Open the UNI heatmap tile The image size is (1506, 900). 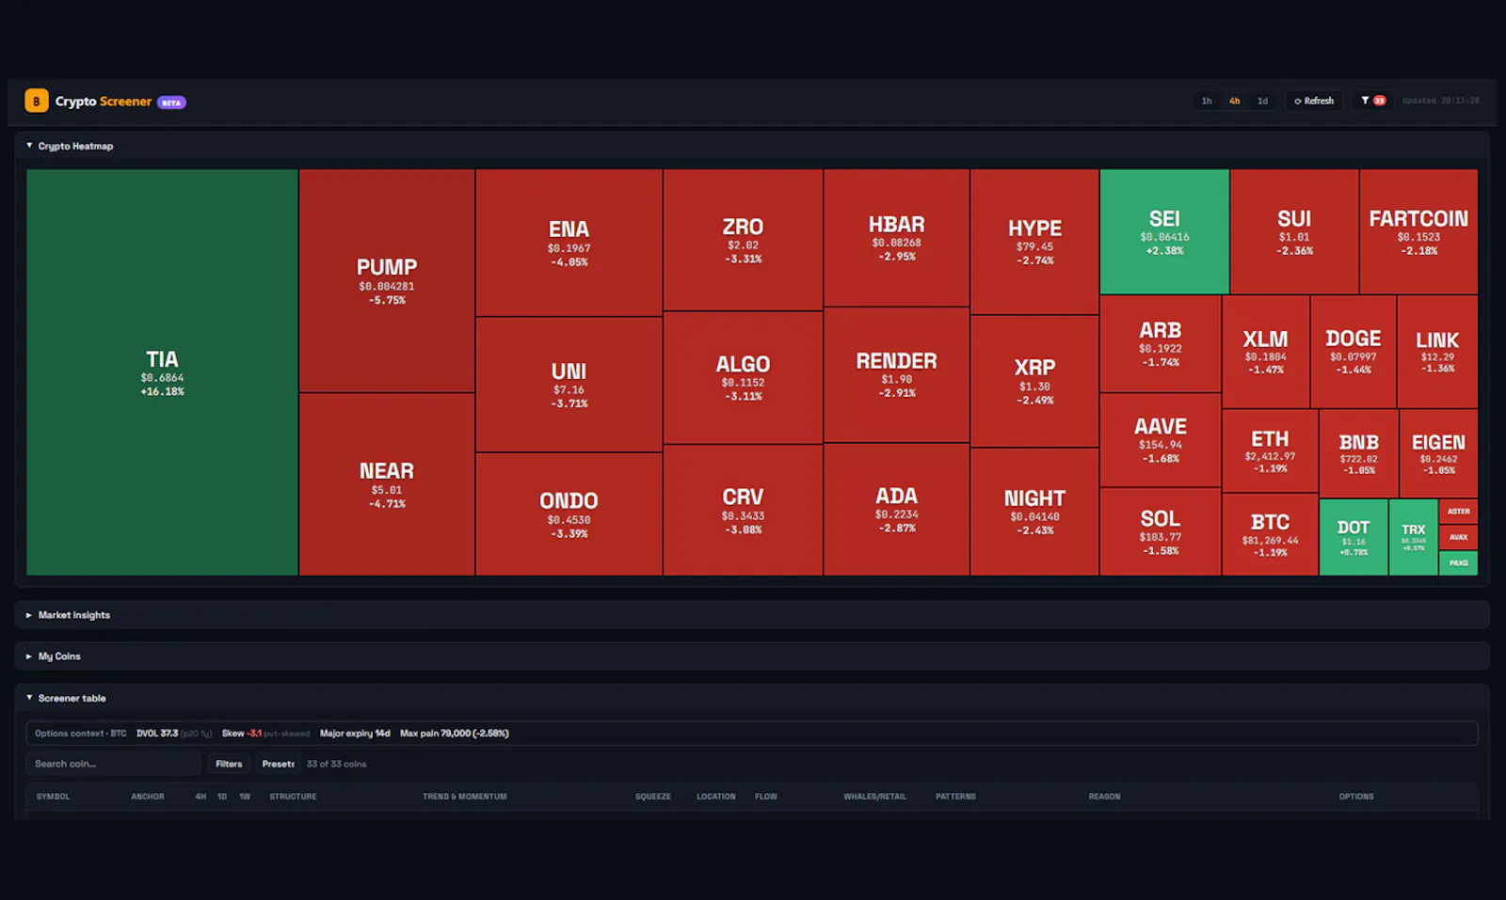pos(569,385)
